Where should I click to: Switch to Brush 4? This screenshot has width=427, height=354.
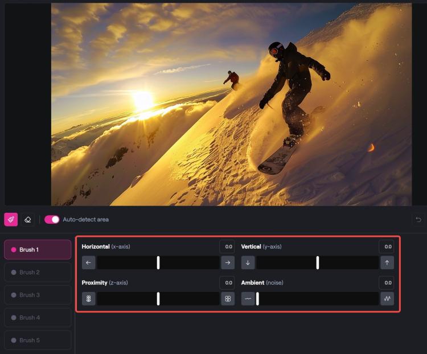[x=38, y=318]
